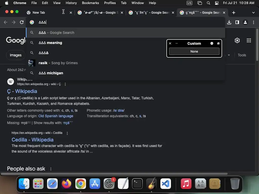Click the round minus icon in the Custom panel
The height and width of the screenshot is (194, 259).
[212, 43]
